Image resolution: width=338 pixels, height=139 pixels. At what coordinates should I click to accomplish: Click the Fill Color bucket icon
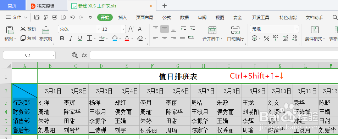(x=115, y=38)
